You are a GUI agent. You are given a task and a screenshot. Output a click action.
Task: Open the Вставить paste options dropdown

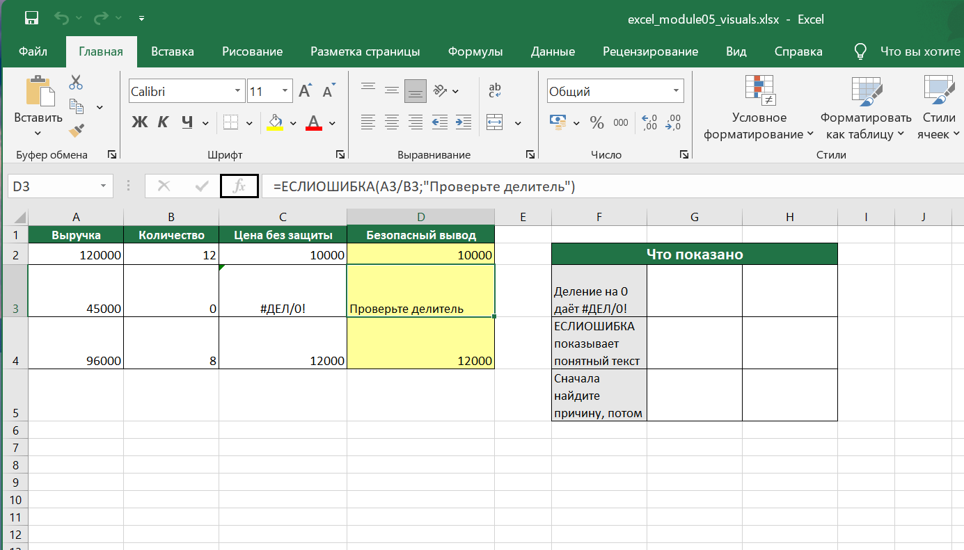(x=38, y=132)
